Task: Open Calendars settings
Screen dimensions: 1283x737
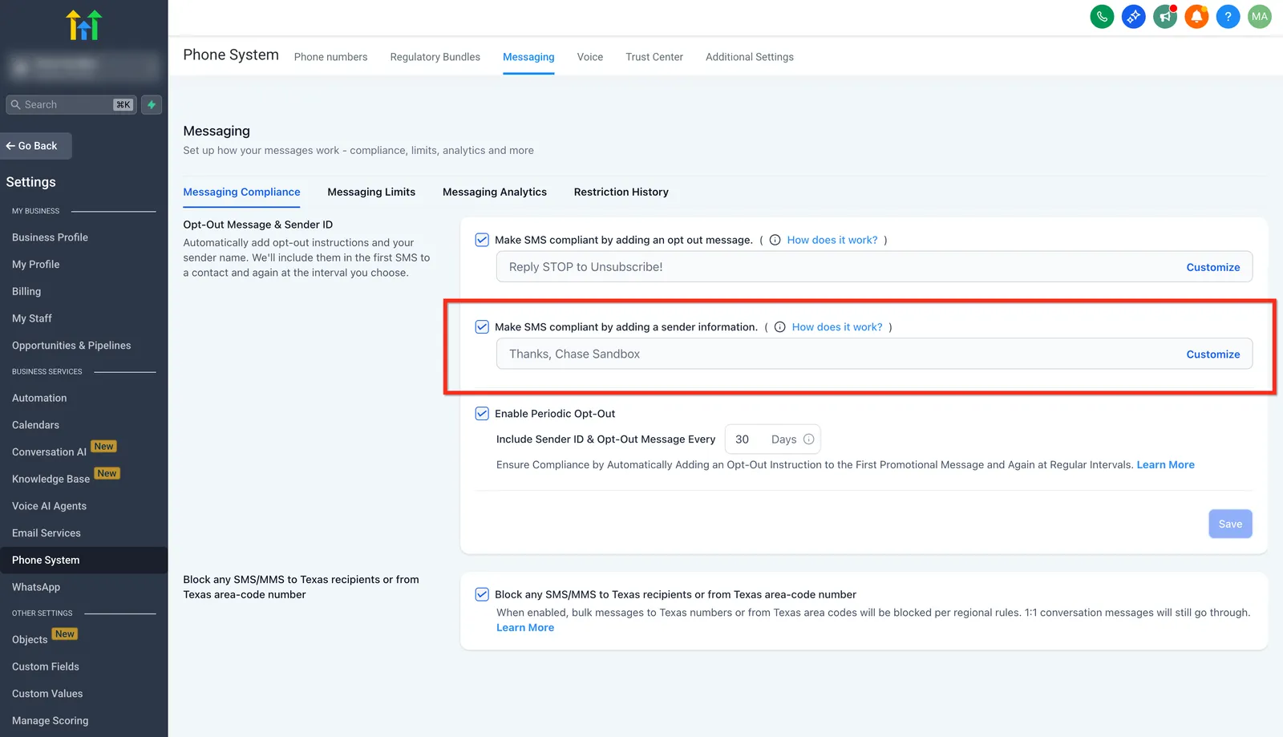Action: [35, 425]
